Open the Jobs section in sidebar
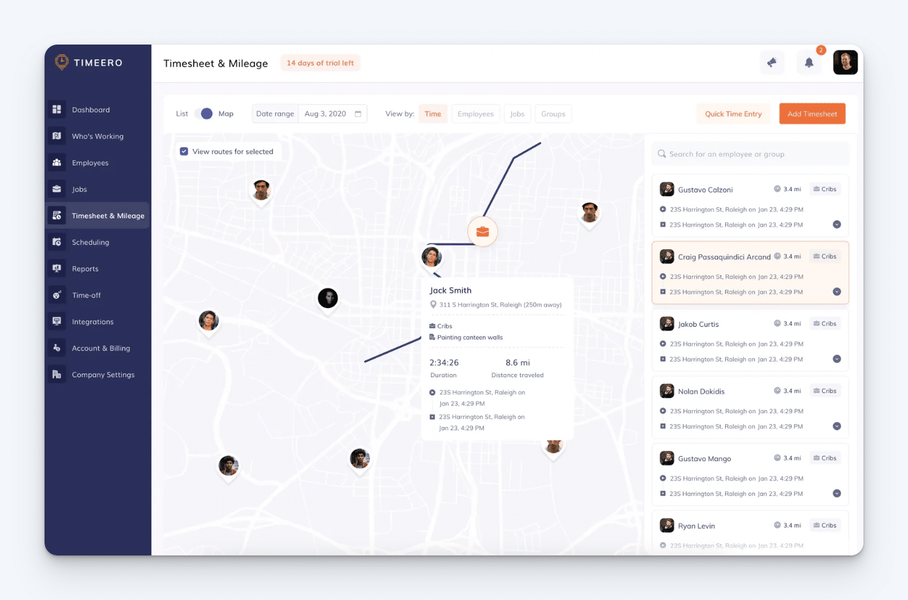 click(79, 189)
